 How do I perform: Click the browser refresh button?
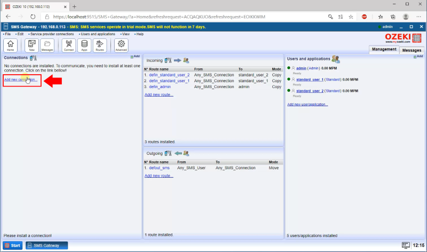click(x=33, y=17)
